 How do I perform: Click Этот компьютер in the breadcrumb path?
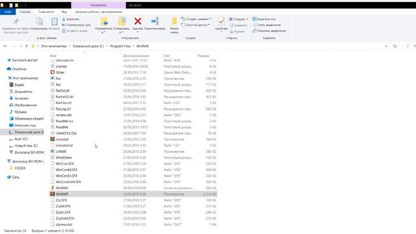53,46
